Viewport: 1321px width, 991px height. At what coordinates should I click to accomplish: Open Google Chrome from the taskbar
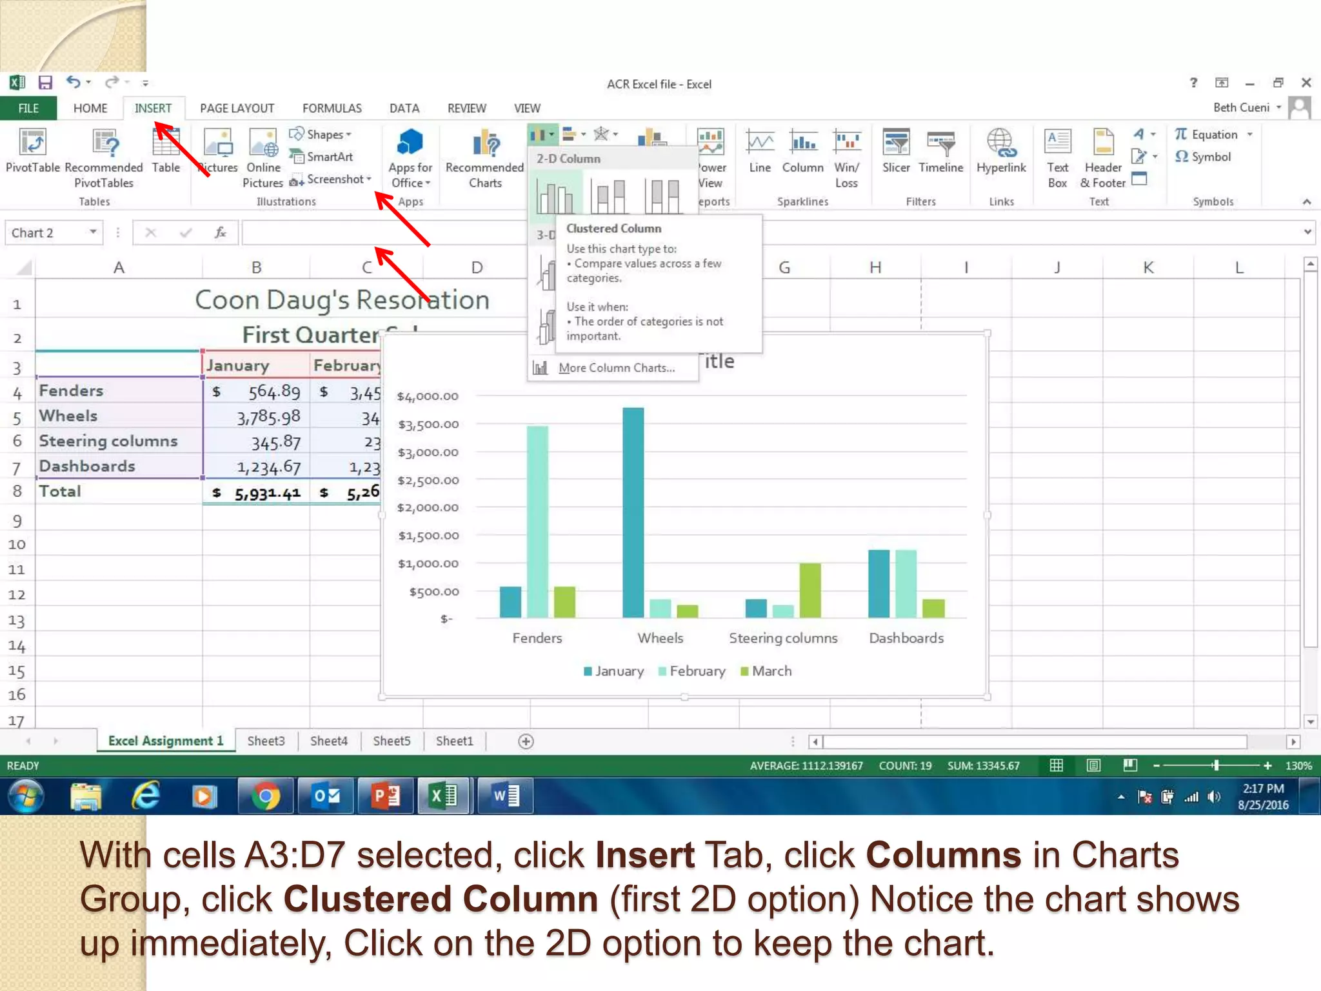tap(265, 796)
